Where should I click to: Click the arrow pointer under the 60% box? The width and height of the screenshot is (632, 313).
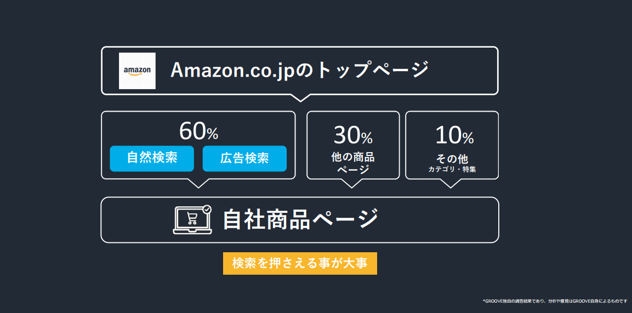(x=198, y=183)
